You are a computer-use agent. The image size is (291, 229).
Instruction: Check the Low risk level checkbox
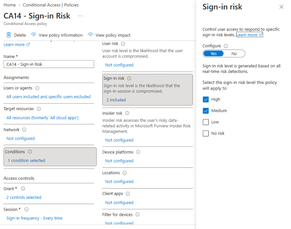tap(206, 122)
